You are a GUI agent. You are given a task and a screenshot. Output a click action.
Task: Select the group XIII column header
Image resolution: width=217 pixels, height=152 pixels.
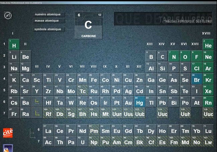click(x=150, y=44)
